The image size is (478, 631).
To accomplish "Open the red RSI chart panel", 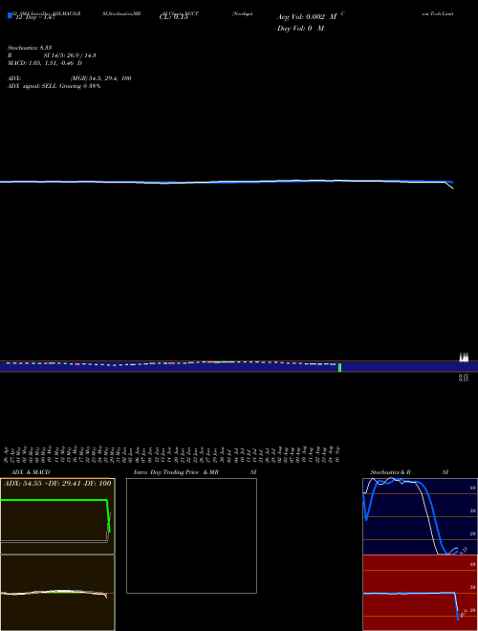I will click(420, 593).
